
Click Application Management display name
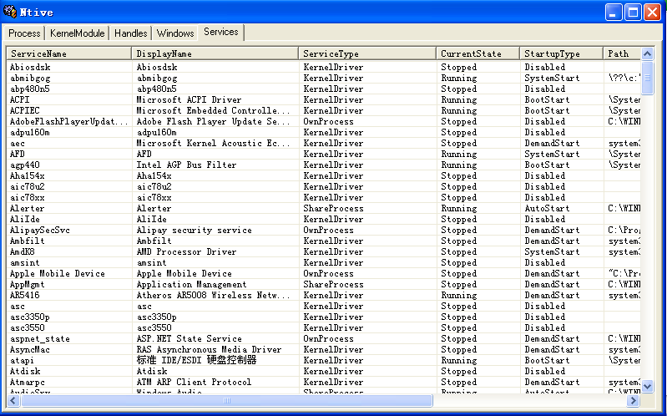[x=191, y=284]
